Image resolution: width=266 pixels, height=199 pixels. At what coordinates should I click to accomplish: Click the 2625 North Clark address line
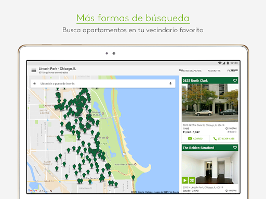pos(203,125)
